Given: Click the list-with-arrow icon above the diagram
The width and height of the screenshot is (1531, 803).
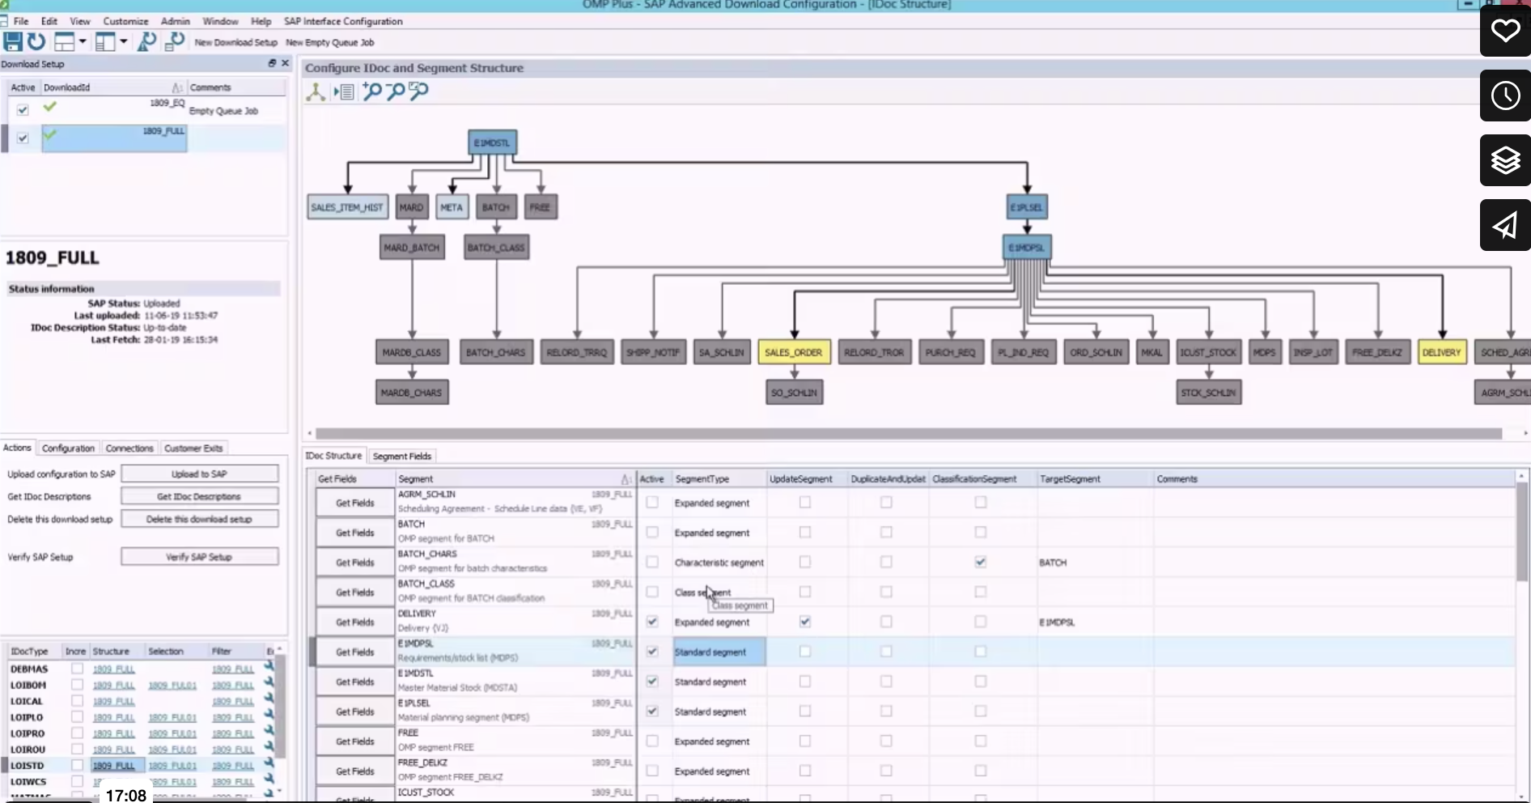Looking at the screenshot, I should [x=343, y=91].
